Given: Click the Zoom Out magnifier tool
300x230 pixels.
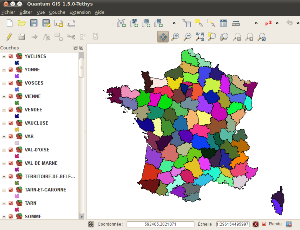Looking at the screenshot, I should coord(187,37).
